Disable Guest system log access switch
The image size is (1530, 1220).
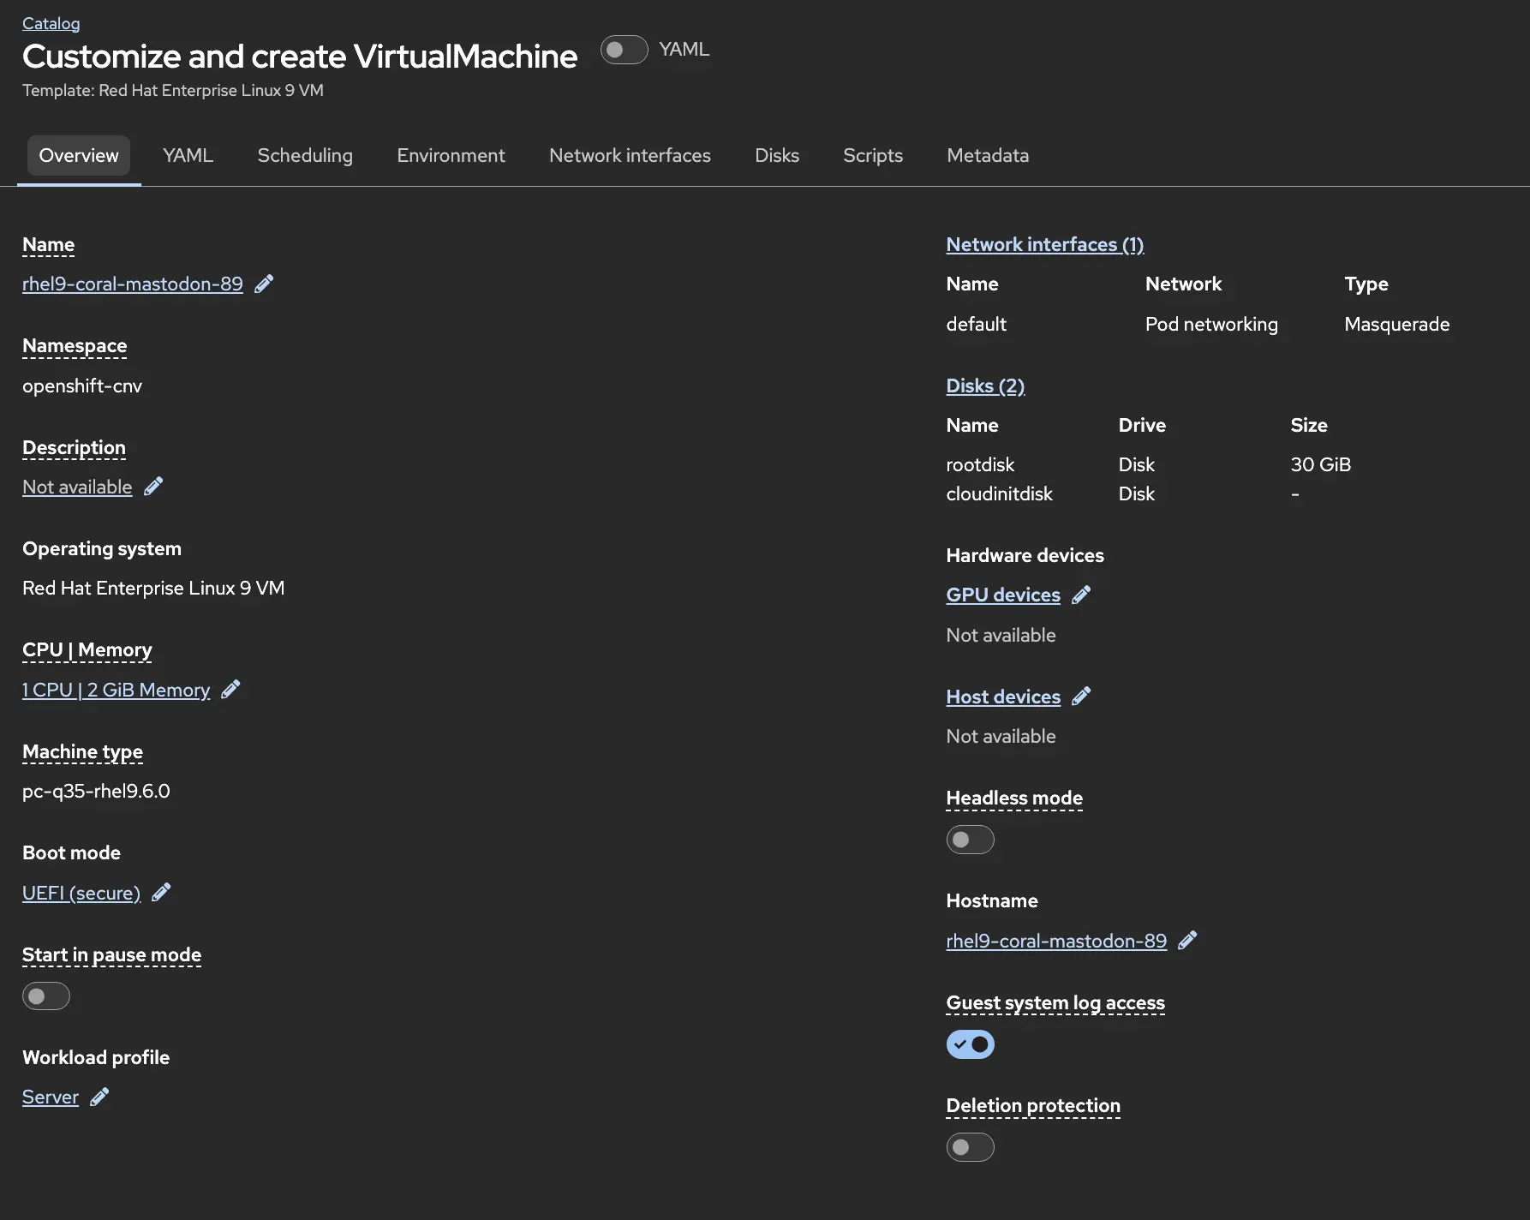point(970,1044)
